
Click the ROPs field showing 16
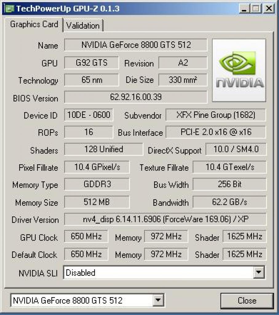89,132
